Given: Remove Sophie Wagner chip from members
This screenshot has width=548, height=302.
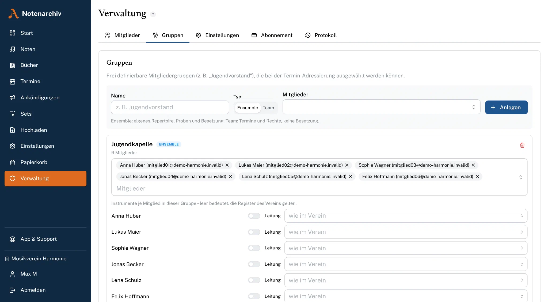Looking at the screenshot, I should coord(473,165).
